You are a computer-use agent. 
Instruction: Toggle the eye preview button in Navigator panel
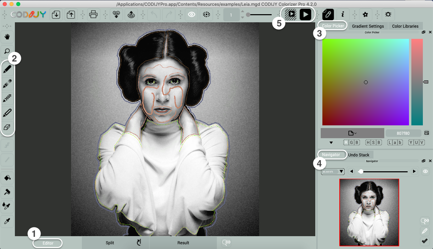coord(425,172)
